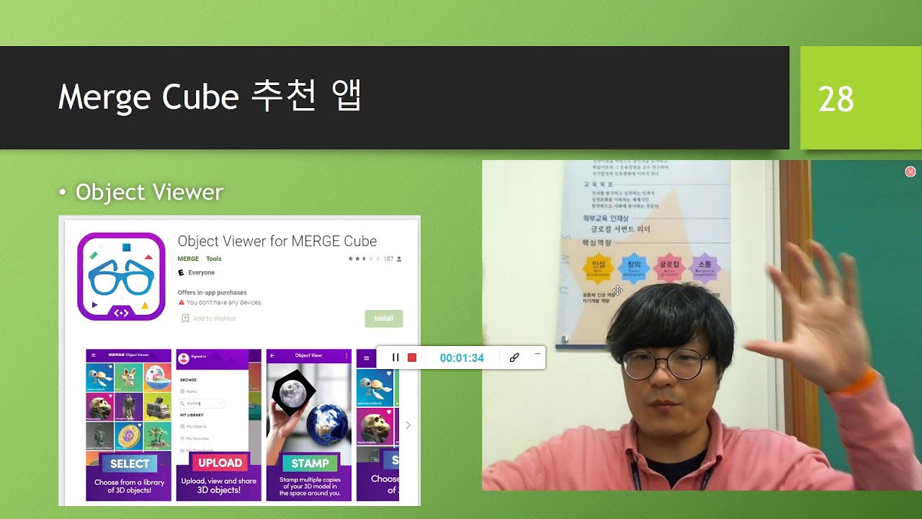Open the STAMP screenshot thumbnail
This screenshot has height=519, width=922.
pyautogui.click(x=309, y=425)
